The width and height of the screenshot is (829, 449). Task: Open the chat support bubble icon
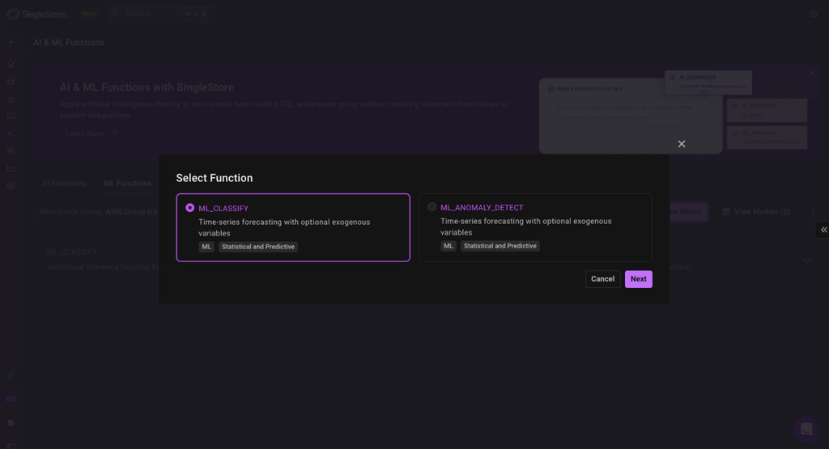pyautogui.click(x=806, y=429)
